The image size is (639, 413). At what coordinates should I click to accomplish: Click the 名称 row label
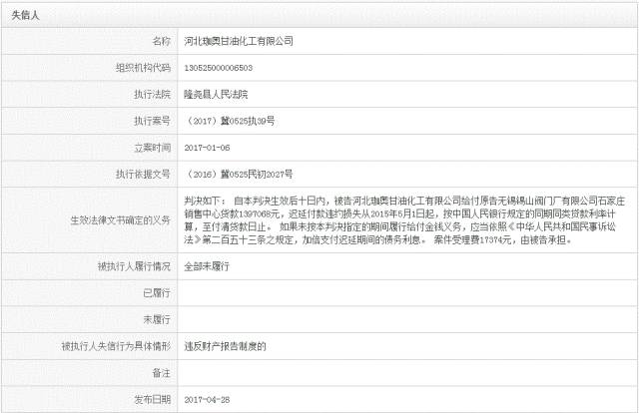[x=161, y=42]
